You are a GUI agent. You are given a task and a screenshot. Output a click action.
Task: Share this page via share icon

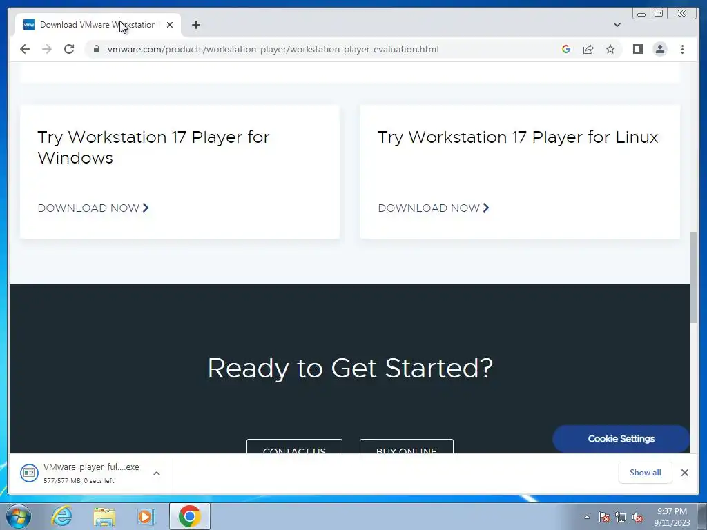click(588, 49)
